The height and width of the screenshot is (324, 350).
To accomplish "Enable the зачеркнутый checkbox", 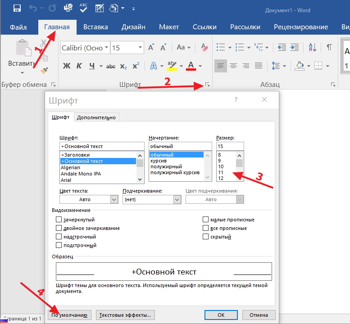I will [x=59, y=220].
